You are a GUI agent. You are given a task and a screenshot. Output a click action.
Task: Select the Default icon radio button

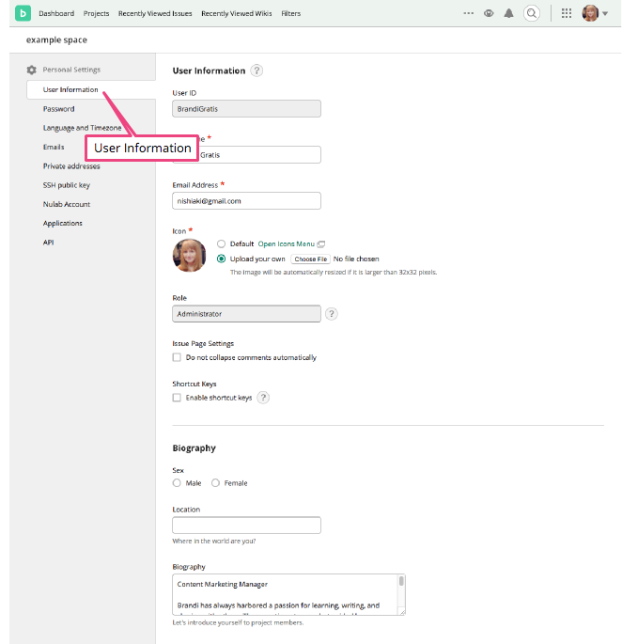coord(222,243)
